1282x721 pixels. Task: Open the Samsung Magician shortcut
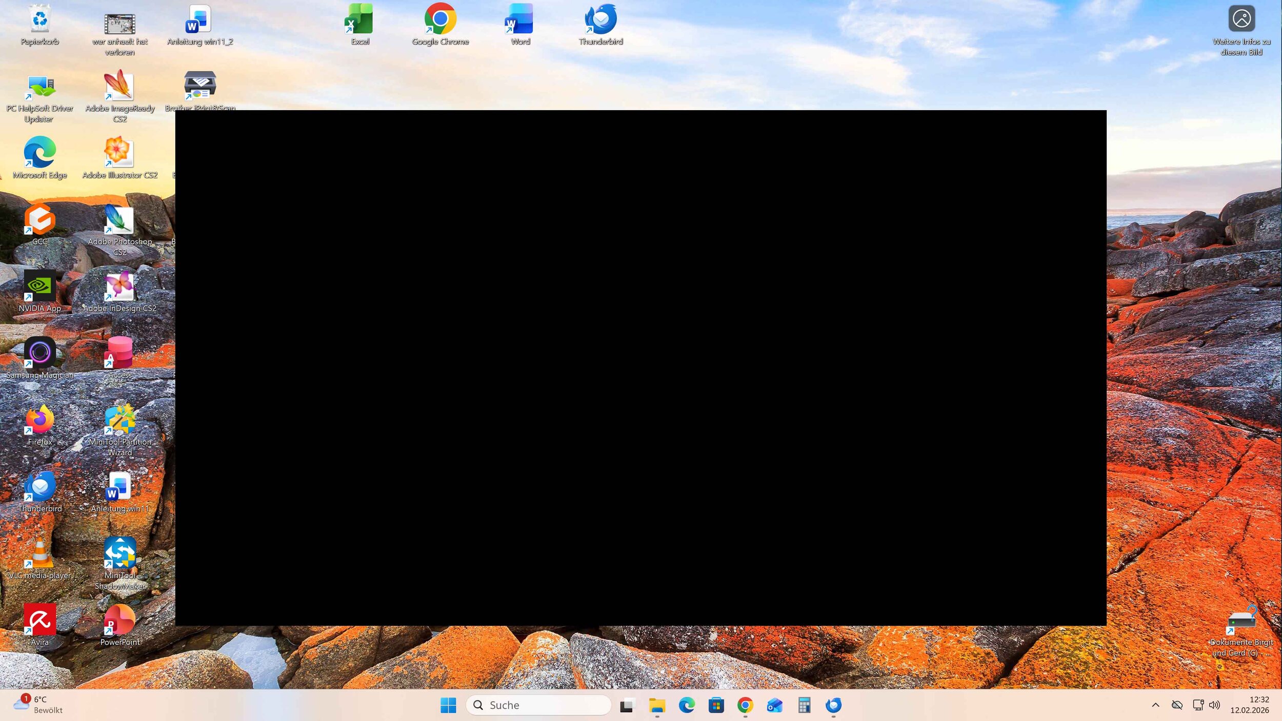click(40, 354)
